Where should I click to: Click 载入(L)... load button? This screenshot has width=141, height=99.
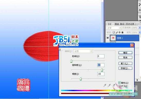point(125,64)
